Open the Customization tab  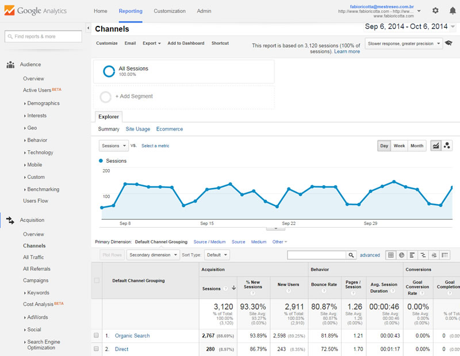[x=170, y=11]
